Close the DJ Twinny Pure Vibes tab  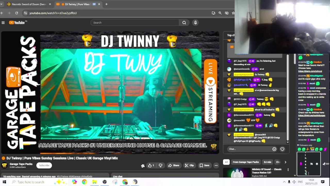pos(99,4)
